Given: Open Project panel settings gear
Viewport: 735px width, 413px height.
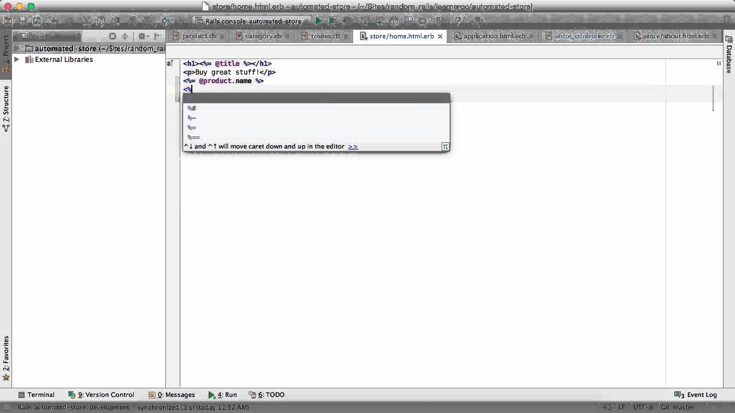Looking at the screenshot, I should coord(142,36).
